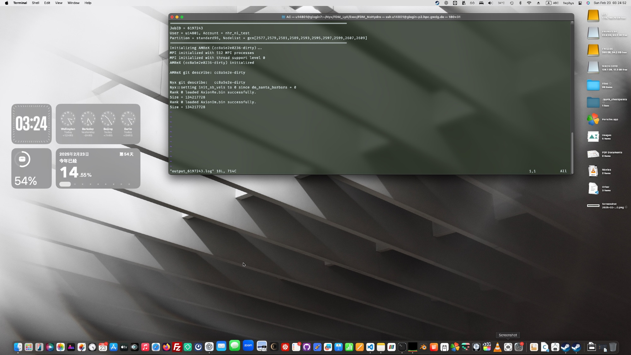The image size is (631, 355).
Task: Open the Shell menu
Action: [x=35, y=3]
